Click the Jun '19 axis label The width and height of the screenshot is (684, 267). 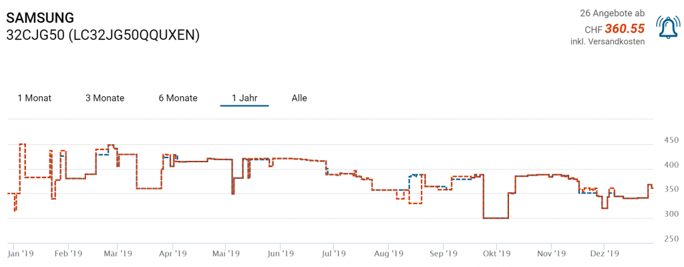(281, 254)
